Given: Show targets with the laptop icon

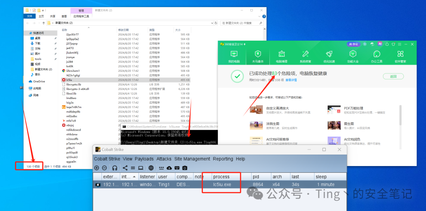Looking at the screenshot, I should click(140, 168).
